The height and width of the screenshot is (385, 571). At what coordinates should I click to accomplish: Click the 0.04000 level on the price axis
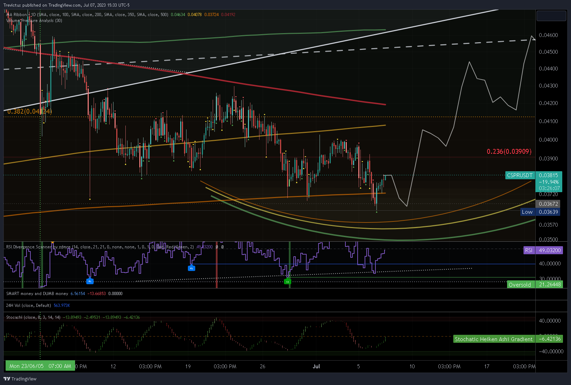coord(548,140)
